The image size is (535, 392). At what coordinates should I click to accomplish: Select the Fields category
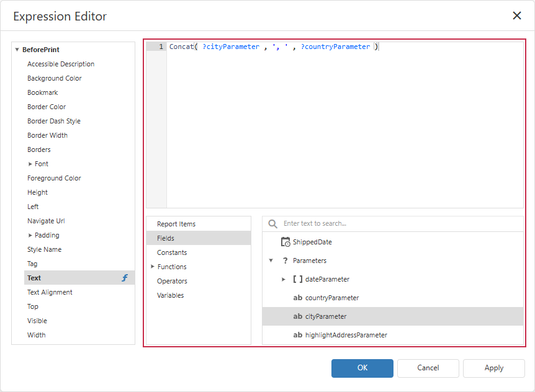pyautogui.click(x=199, y=238)
